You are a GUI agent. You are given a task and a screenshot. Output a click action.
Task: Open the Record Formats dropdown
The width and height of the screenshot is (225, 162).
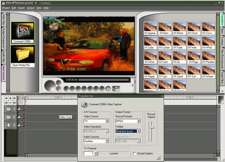(138, 121)
